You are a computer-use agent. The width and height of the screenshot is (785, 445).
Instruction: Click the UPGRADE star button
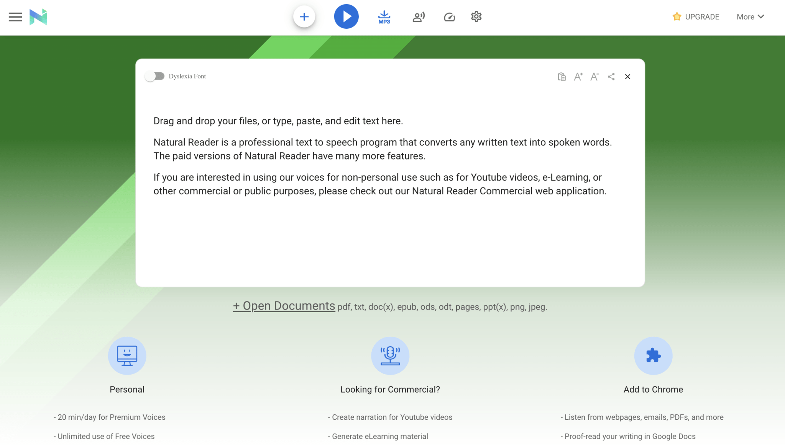pyautogui.click(x=696, y=17)
